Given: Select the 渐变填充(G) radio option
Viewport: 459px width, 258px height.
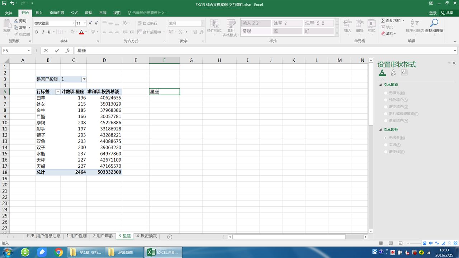Looking at the screenshot, I should tap(386, 107).
